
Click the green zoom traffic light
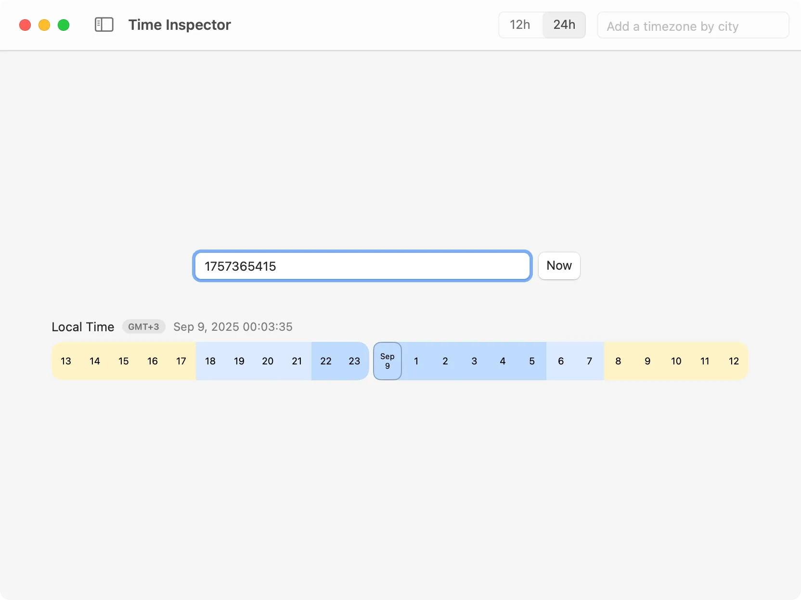coord(63,25)
